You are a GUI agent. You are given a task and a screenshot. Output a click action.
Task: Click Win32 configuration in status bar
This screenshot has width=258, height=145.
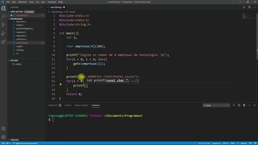pyautogui.click(x=244, y=143)
